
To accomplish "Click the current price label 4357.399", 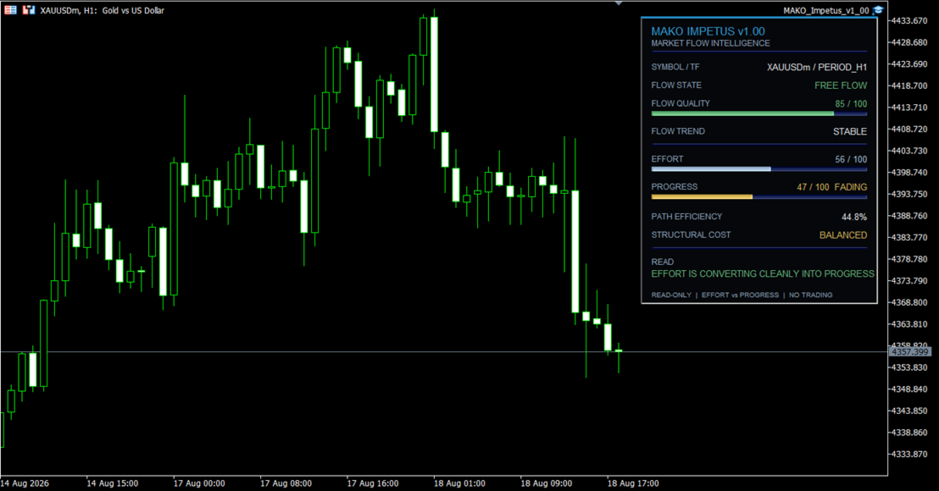I will [909, 352].
